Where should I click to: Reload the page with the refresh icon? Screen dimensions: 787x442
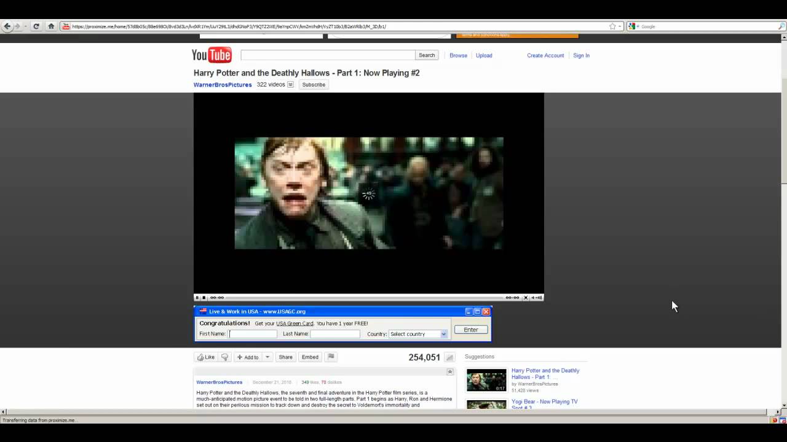point(36,26)
